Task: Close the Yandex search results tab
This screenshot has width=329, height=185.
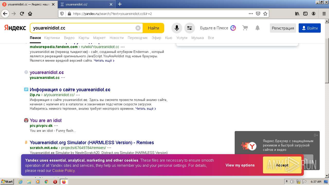Action: pyautogui.click(x=53, y=4)
